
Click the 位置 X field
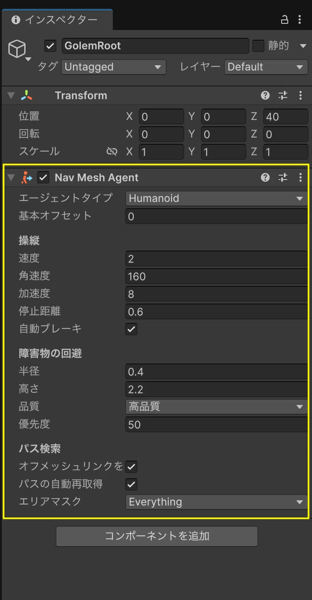(161, 116)
